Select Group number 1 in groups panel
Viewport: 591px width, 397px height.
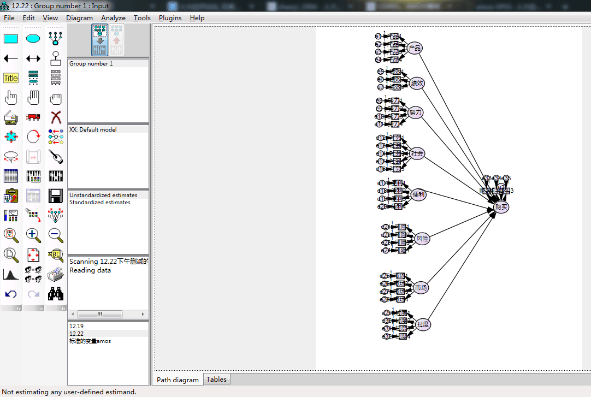(108, 64)
